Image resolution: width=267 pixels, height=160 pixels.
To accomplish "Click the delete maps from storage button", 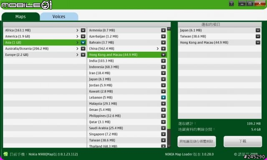I will [196, 141].
